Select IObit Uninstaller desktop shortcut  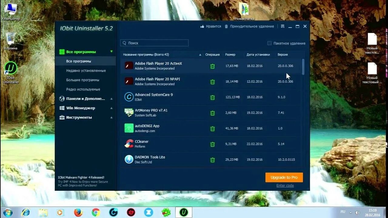tap(11, 73)
